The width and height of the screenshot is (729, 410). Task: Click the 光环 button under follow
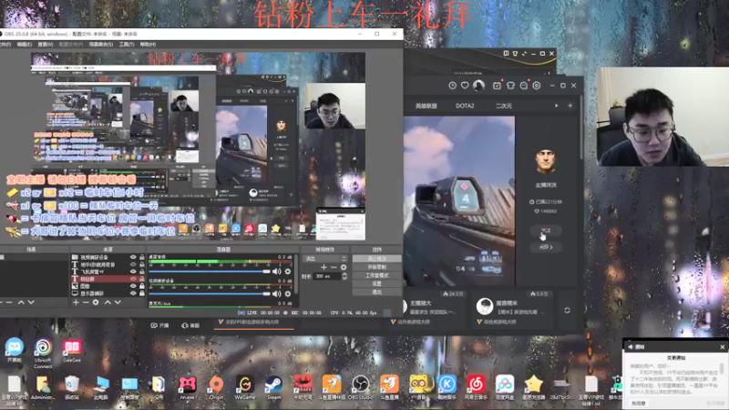[546, 247]
